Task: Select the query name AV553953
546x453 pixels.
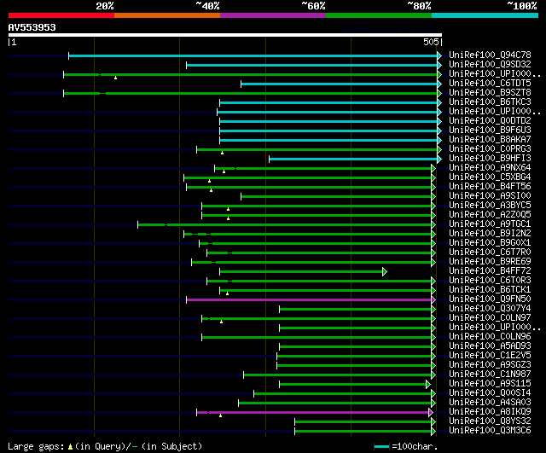Action: coord(32,27)
